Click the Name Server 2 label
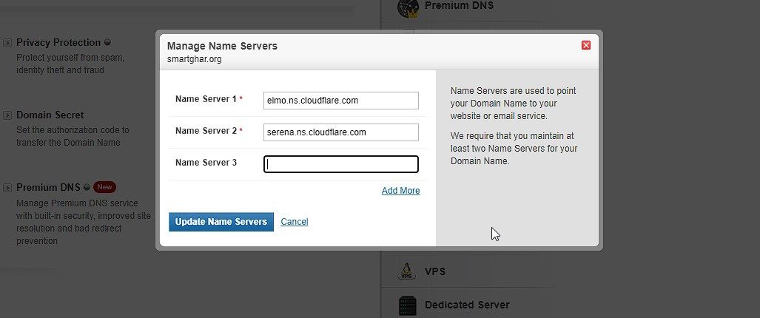 pos(206,131)
